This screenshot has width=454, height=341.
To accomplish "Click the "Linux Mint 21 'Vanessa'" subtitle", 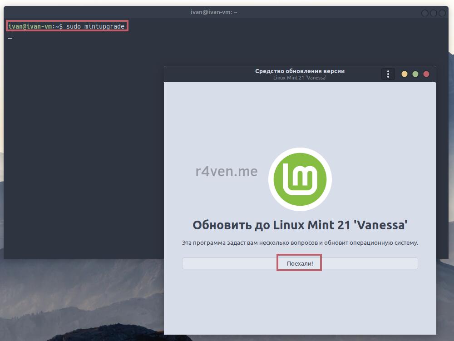I will pos(300,78).
